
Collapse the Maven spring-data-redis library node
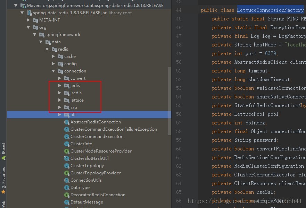pos(16,6)
